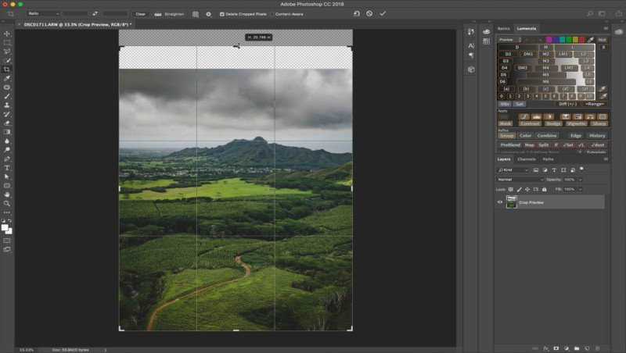Commit the crop with the checkmark icon
The height and width of the screenshot is (353, 626).
click(383, 13)
